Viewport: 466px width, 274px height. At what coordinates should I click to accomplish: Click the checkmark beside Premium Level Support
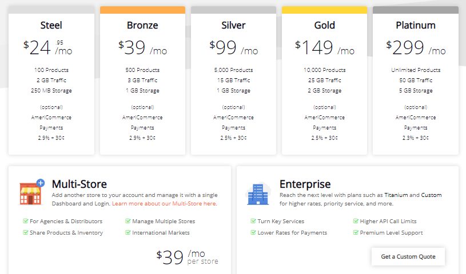(x=356, y=232)
